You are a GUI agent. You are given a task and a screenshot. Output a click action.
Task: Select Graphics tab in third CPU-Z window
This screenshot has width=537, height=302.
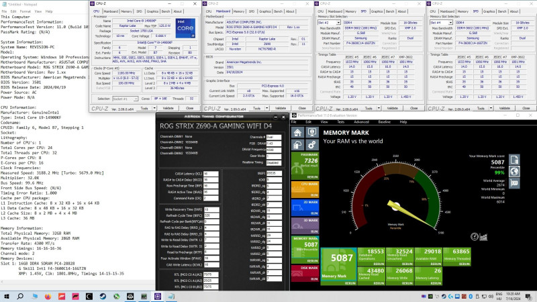pyautogui.click(x=377, y=11)
